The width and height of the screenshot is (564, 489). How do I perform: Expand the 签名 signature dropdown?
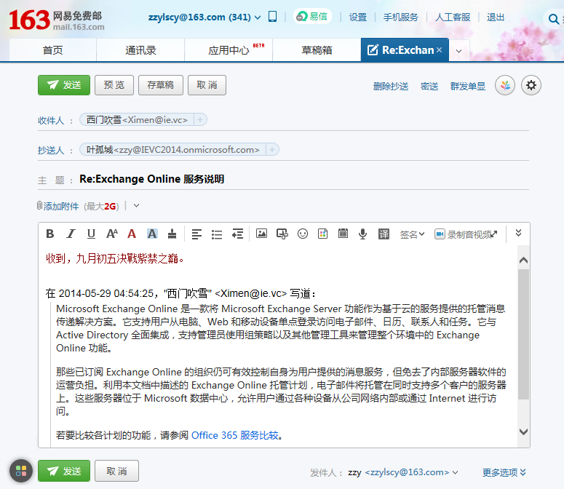(x=413, y=234)
